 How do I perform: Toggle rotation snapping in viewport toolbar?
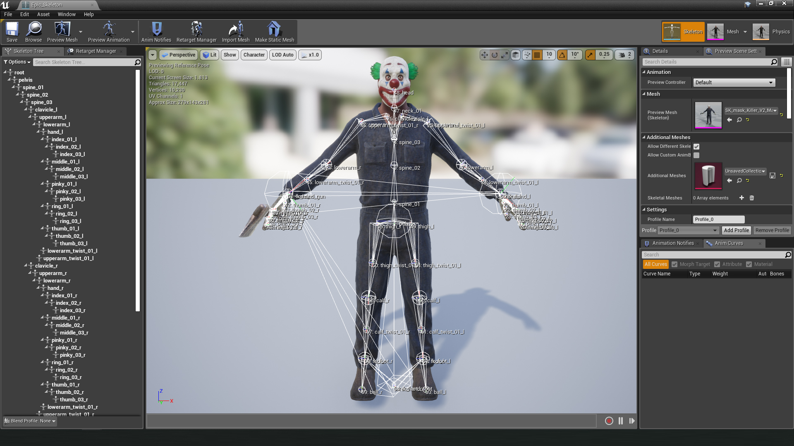tap(562, 55)
